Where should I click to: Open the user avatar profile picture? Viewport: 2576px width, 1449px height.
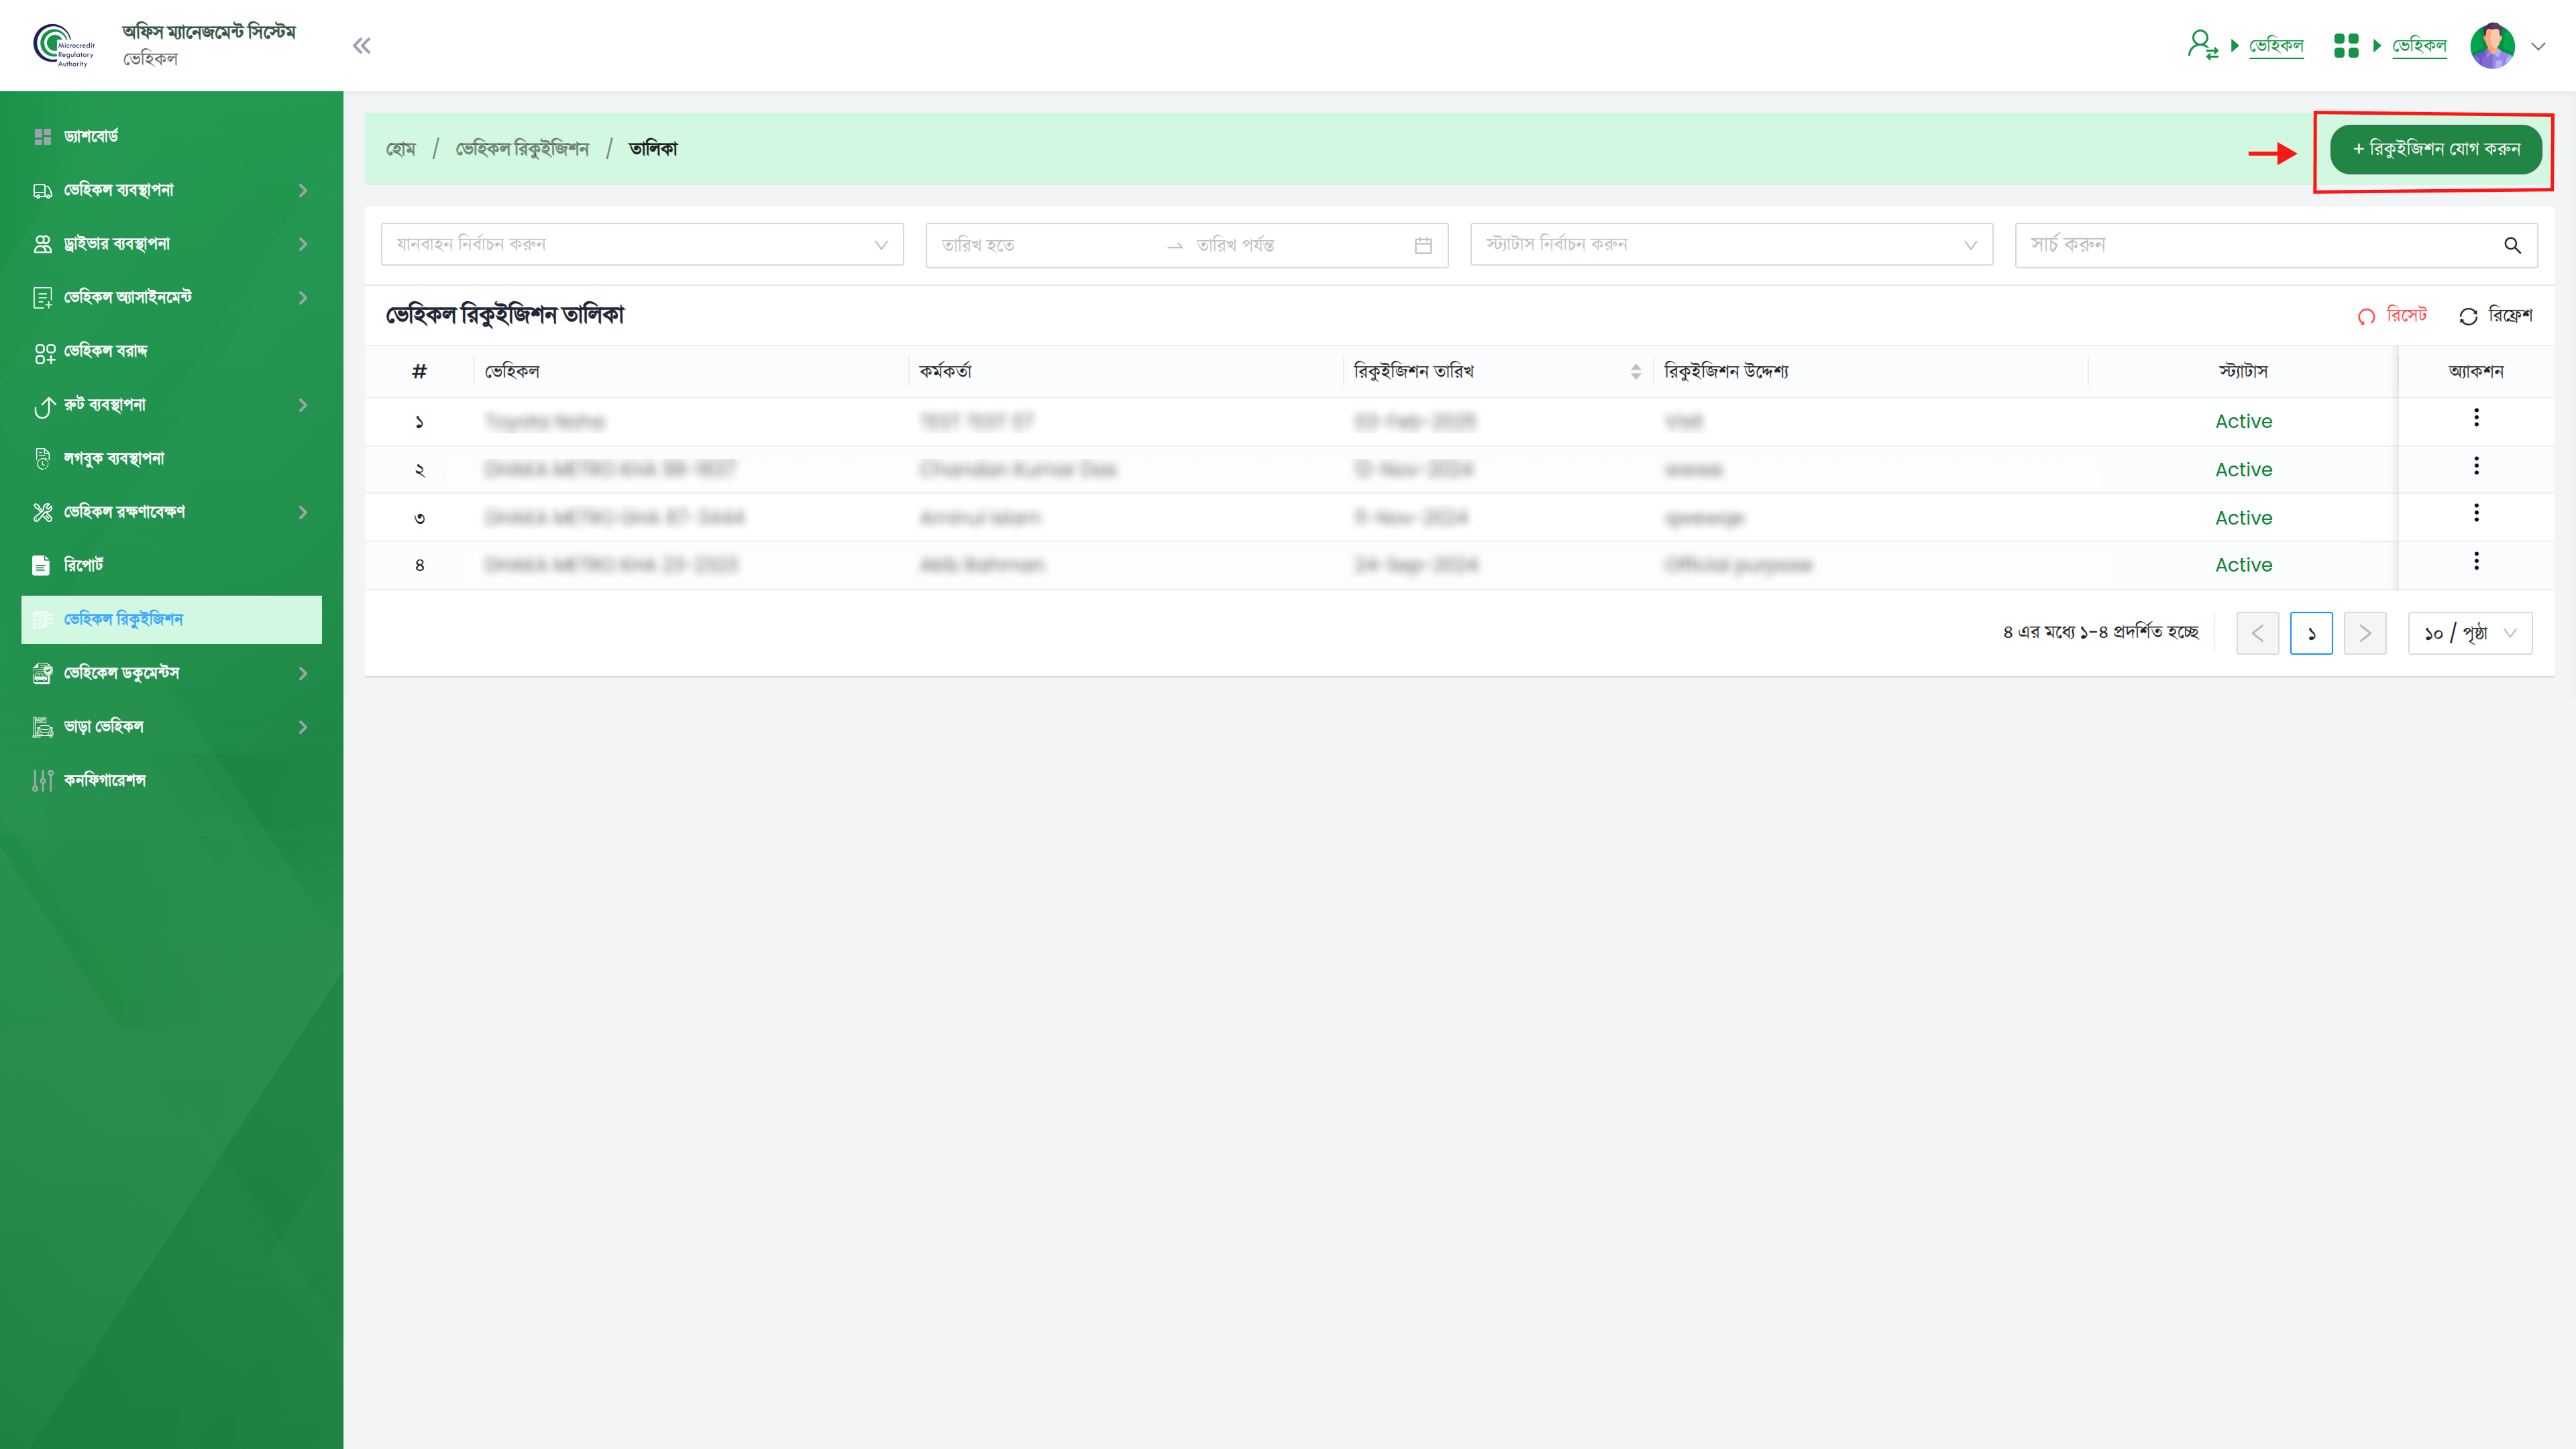pyautogui.click(x=2492, y=46)
